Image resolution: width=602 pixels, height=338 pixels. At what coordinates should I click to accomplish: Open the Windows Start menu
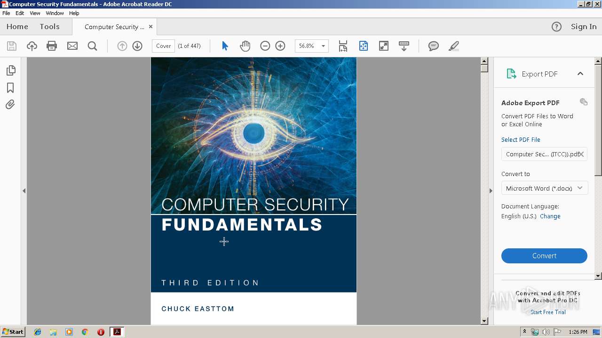coord(13,332)
